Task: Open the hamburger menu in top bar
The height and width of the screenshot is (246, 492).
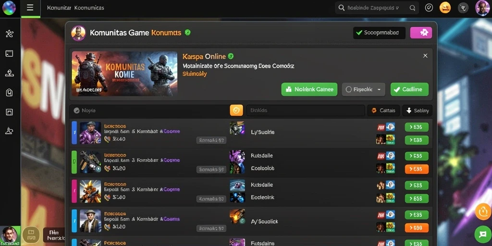Action: coord(30,8)
